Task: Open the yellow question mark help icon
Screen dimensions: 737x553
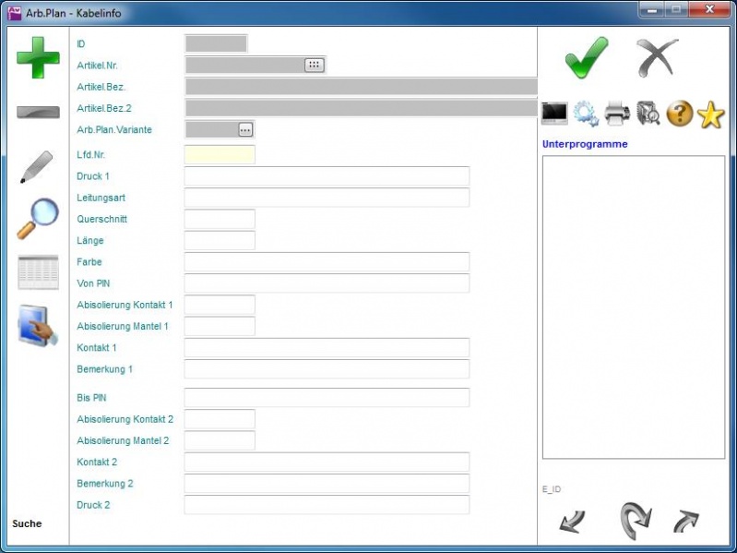Action: tap(680, 114)
